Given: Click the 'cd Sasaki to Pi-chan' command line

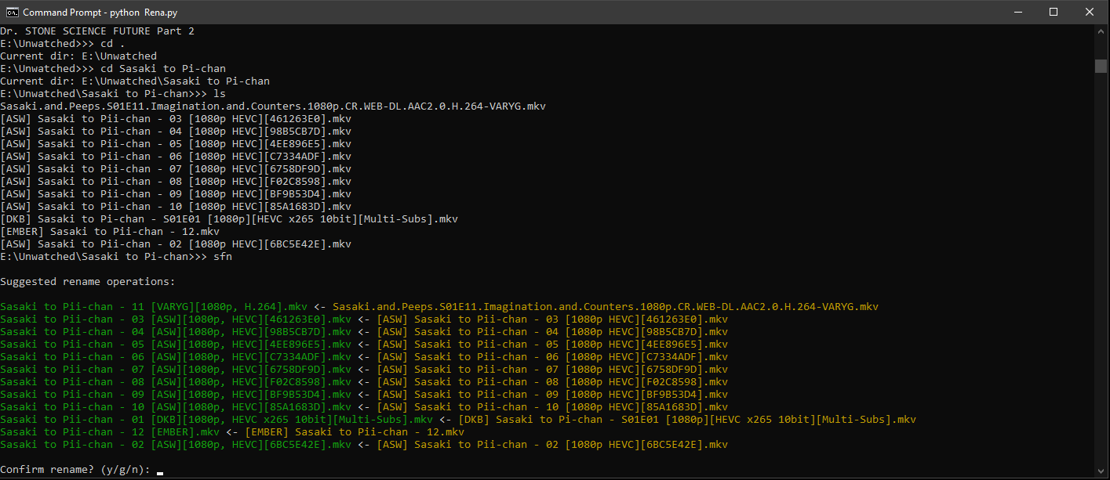Looking at the screenshot, I should pyautogui.click(x=113, y=69).
